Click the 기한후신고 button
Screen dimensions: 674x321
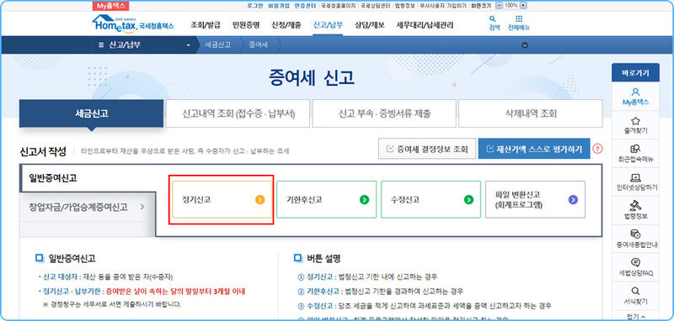click(x=326, y=199)
